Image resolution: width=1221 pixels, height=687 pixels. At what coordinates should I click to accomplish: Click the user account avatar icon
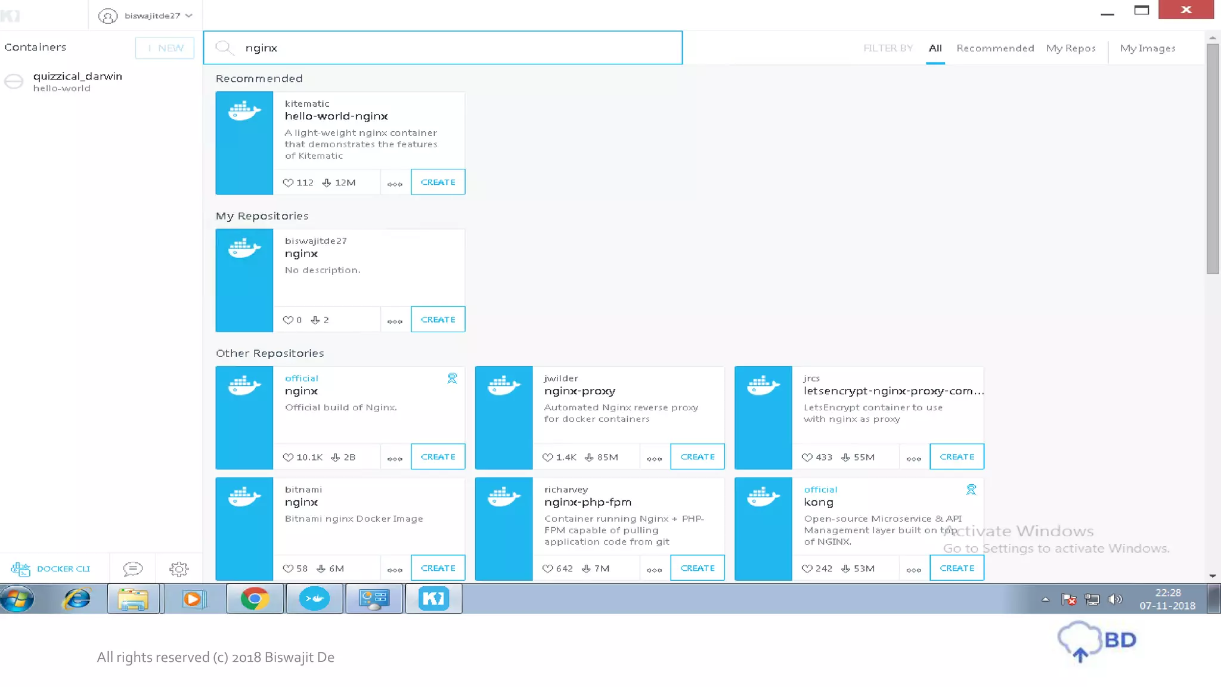tap(108, 16)
